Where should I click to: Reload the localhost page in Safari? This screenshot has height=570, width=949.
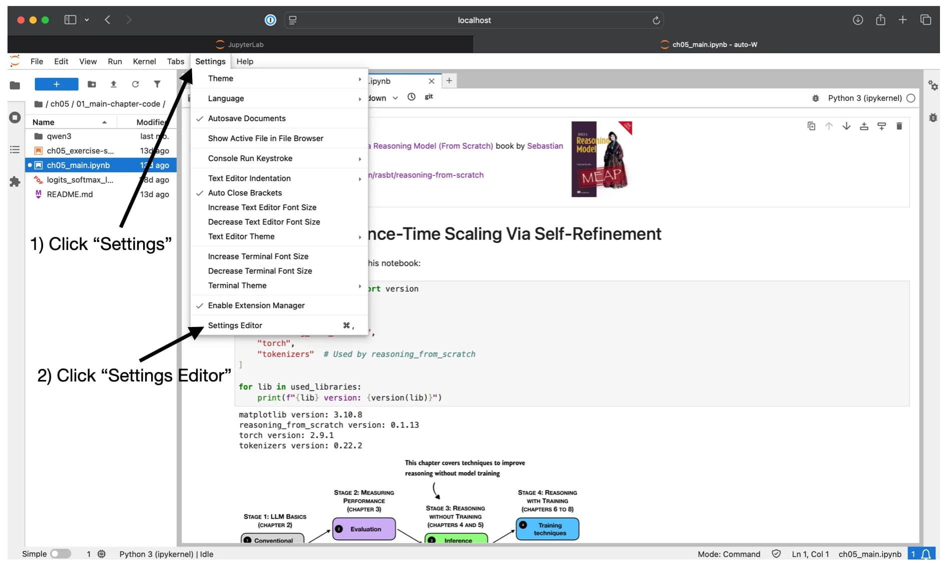(x=656, y=20)
